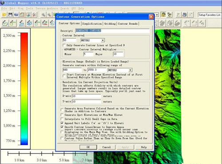The image size is (222, 164).
Task: Click the 2,500 m legend label
Action: pyautogui.click(x=9, y=35)
